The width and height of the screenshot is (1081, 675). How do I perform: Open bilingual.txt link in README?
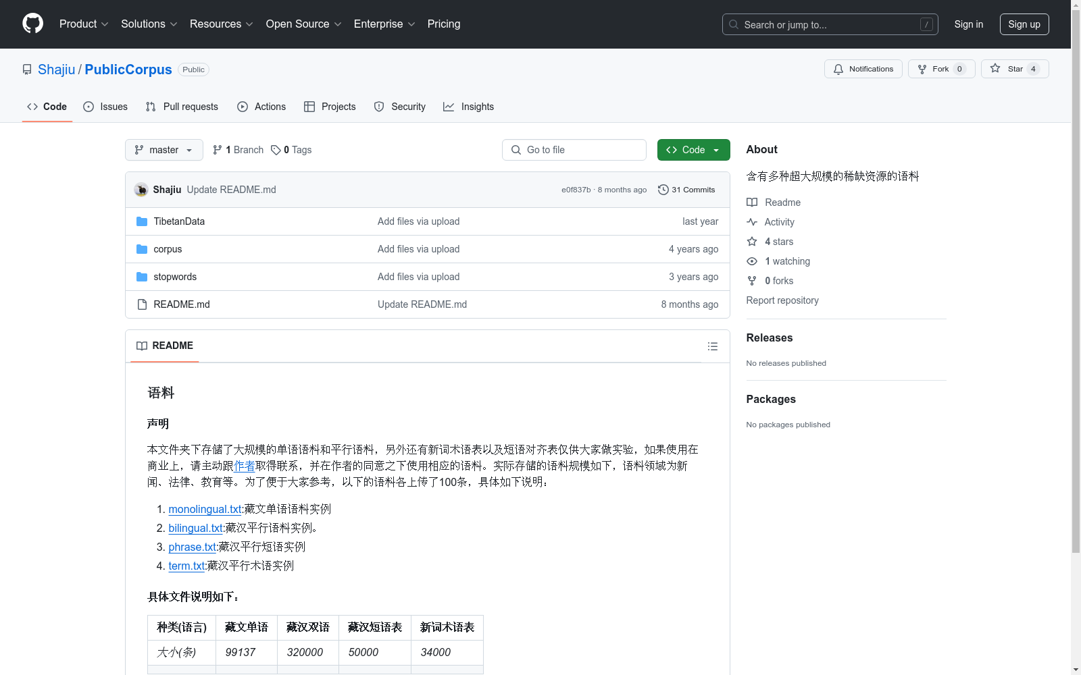point(195,528)
